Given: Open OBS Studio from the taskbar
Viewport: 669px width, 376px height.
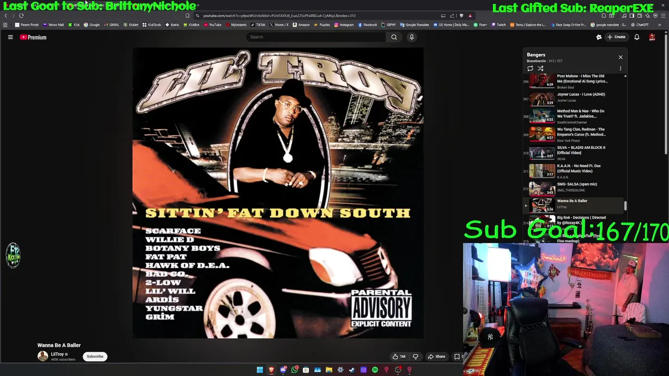Looking at the screenshot, I should (x=398, y=370).
